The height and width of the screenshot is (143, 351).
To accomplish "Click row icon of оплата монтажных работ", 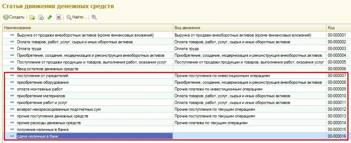I will pyautogui.click(x=12, y=89).
